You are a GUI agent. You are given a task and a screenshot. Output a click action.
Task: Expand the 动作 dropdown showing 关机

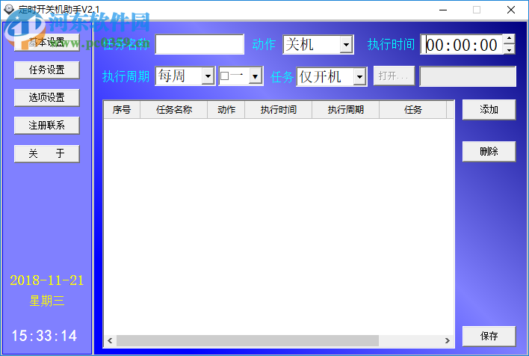pyautogui.click(x=346, y=44)
